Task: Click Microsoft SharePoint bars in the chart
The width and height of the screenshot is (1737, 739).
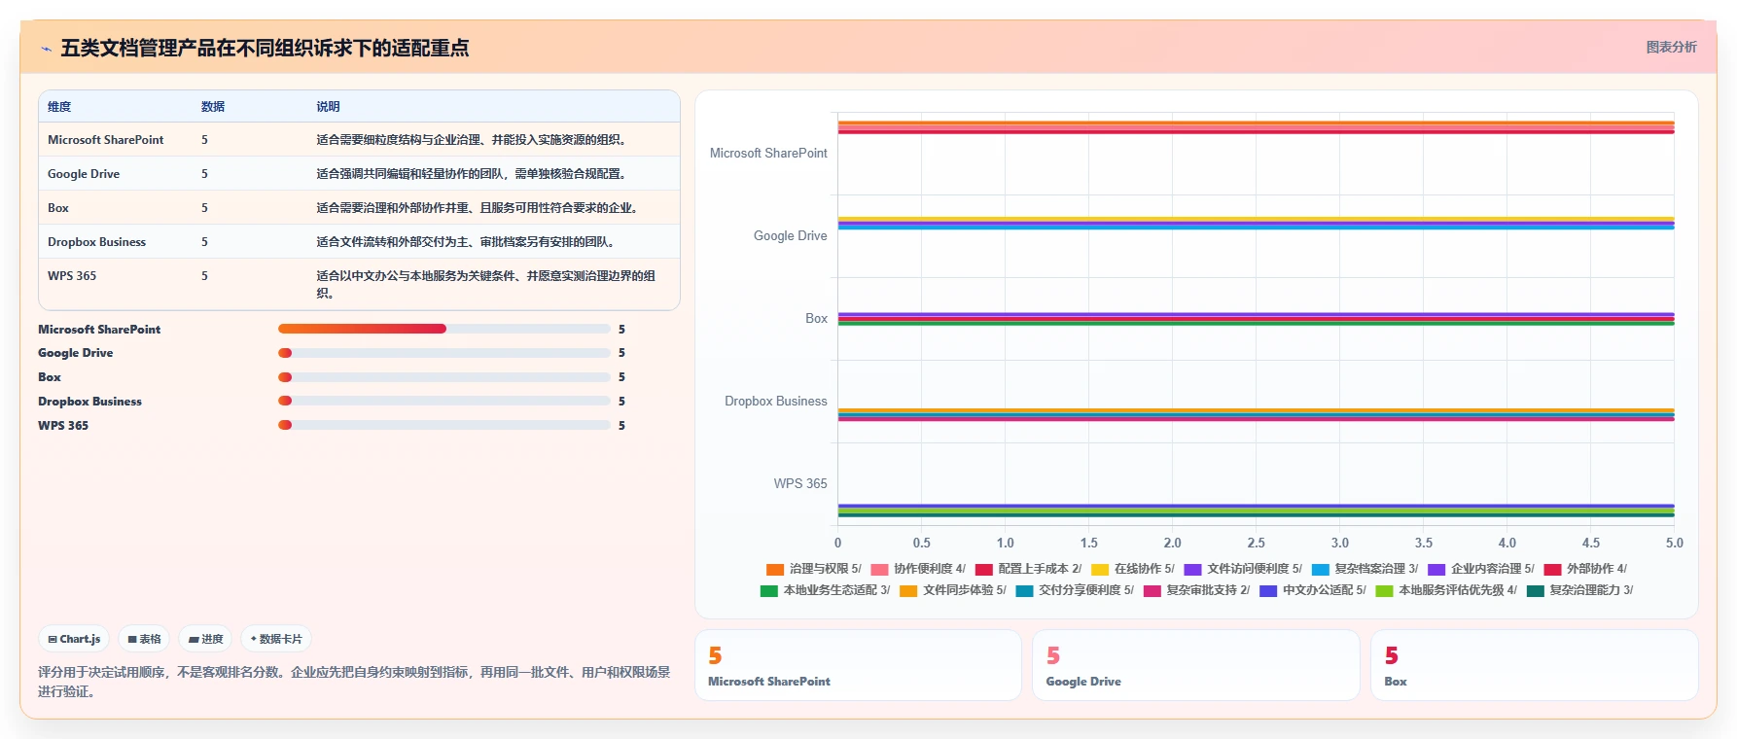Action: click(x=1256, y=127)
